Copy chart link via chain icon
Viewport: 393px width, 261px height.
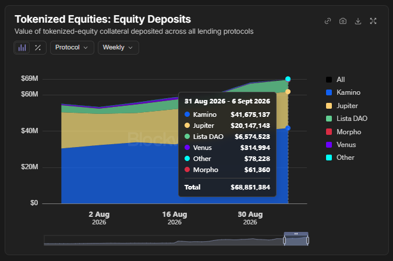click(328, 21)
